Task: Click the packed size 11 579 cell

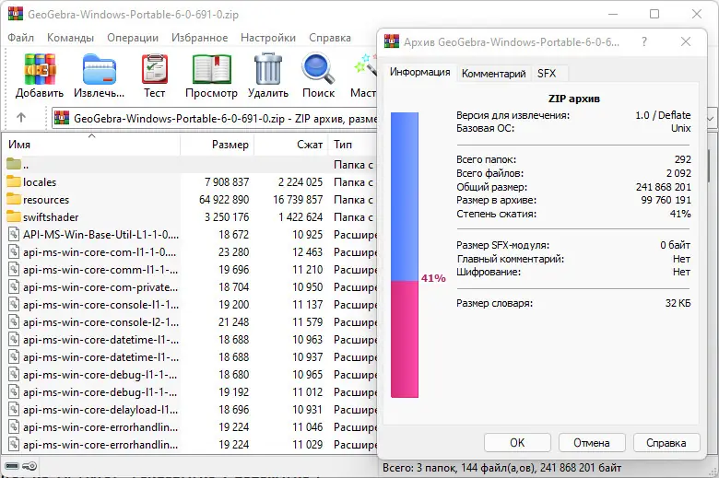Action: coord(308,321)
